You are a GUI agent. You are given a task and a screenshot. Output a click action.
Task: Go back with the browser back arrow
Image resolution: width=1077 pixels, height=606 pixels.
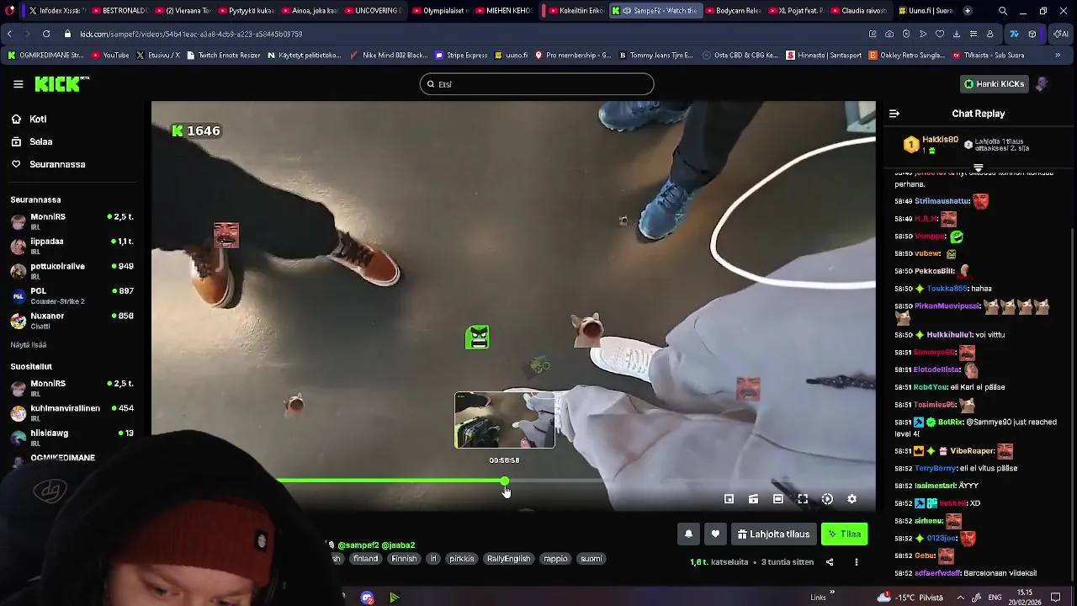coord(9,34)
